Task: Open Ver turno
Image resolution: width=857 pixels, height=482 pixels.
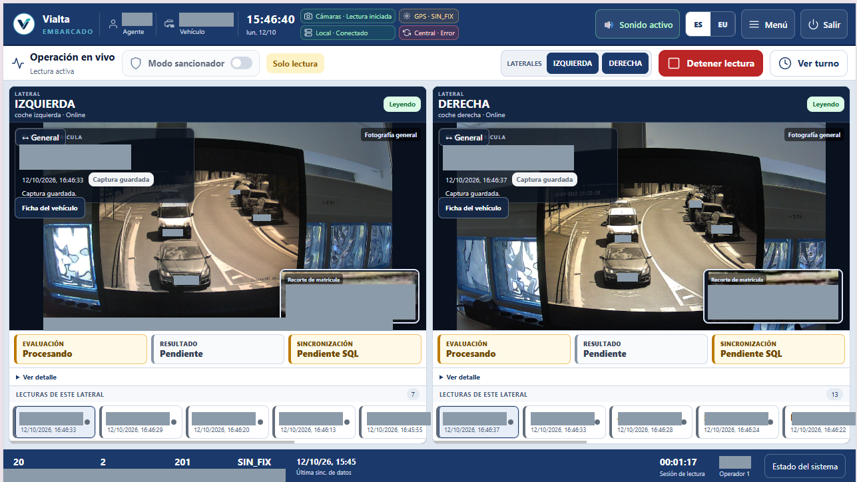Action: (808, 63)
